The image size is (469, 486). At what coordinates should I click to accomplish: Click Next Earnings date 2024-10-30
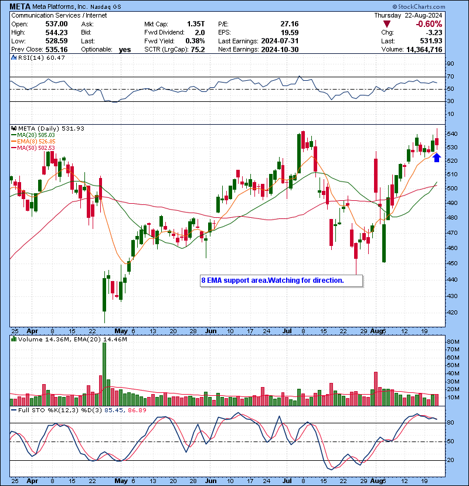(280, 50)
